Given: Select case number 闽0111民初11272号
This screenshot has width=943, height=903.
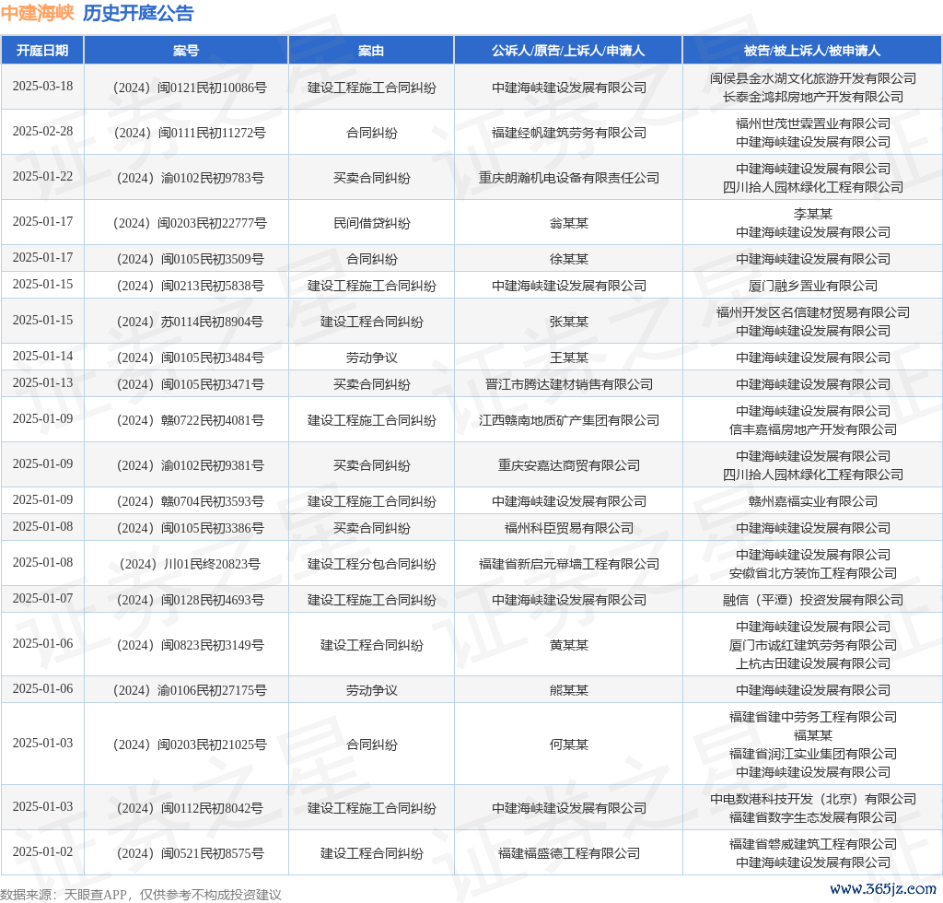Looking at the screenshot, I should point(190,133).
